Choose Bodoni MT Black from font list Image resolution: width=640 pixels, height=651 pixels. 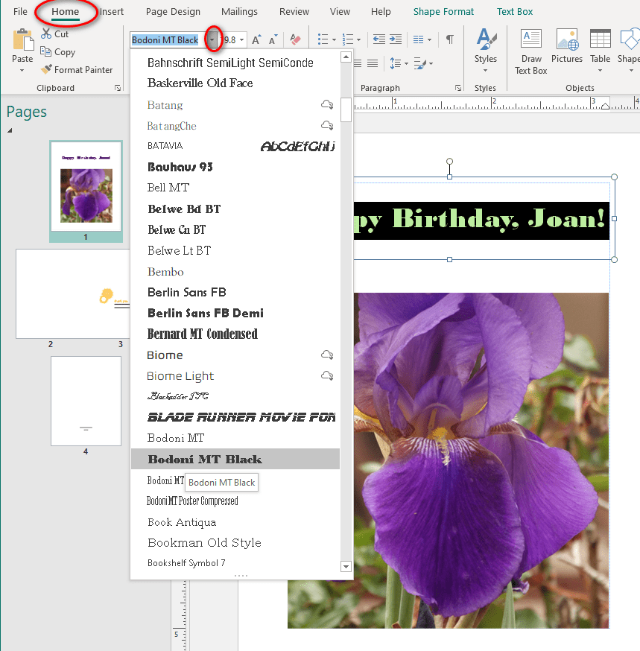(205, 459)
